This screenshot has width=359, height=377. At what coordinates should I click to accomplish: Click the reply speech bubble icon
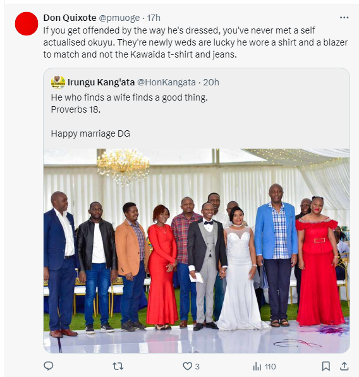tap(48, 366)
